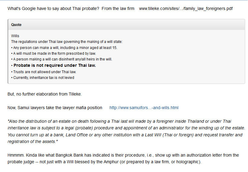Image resolution: width=248 pixels, height=172 pixels.
Task: Click the 'probate judge -- not just with a Will' line
Action: coord(104,162)
